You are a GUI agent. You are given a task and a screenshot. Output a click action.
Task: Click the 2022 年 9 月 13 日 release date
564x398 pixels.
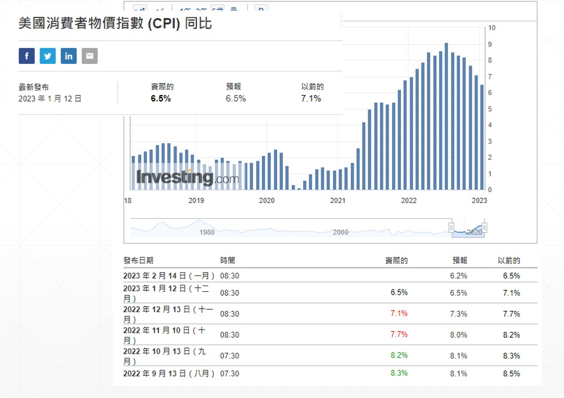[x=168, y=374]
